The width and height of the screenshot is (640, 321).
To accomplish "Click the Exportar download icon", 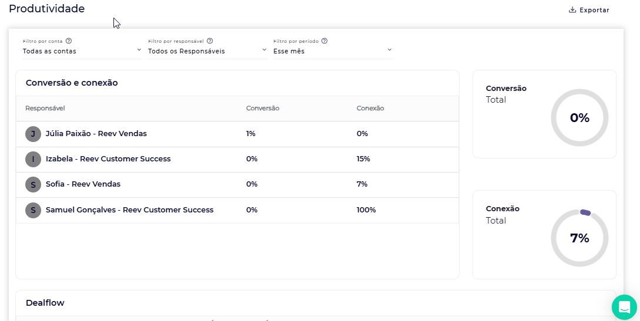I will 572,10.
